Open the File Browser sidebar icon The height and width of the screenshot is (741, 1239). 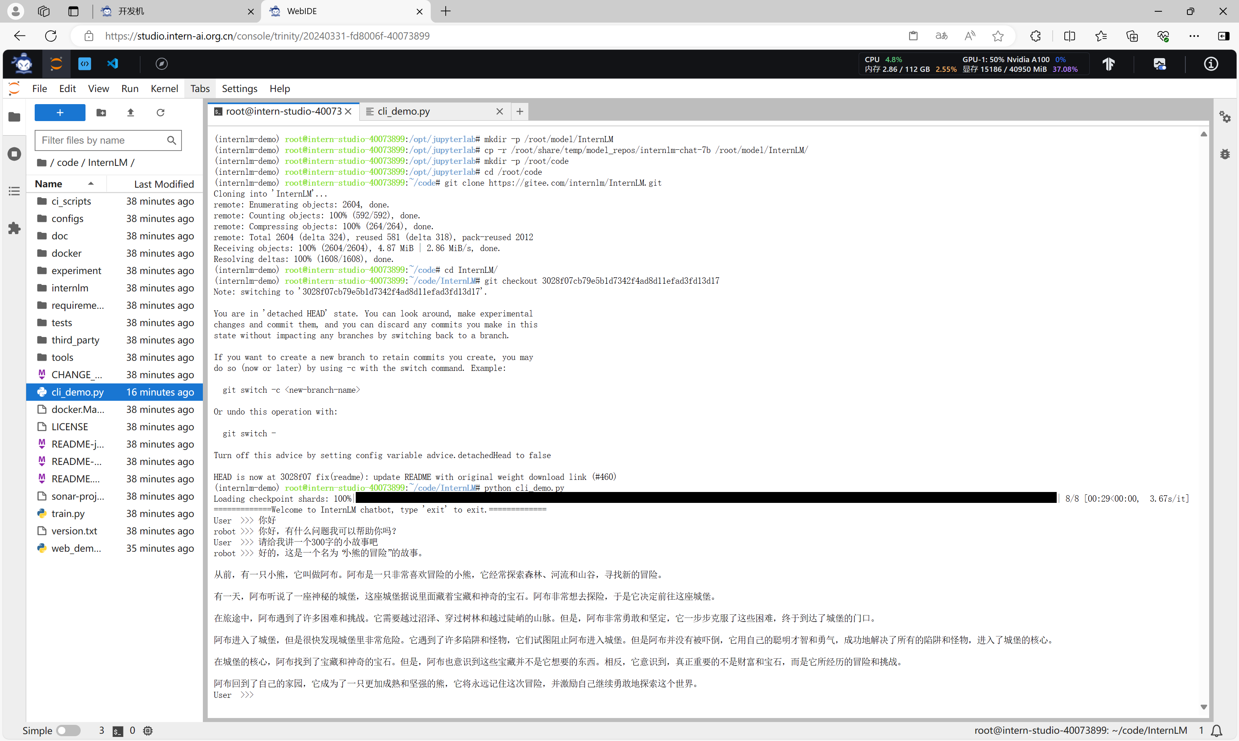[x=15, y=117]
